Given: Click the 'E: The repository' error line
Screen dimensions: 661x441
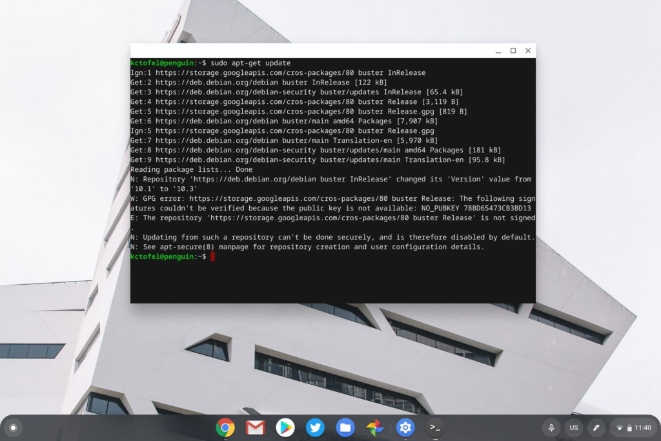Looking at the screenshot, I should (x=333, y=218).
